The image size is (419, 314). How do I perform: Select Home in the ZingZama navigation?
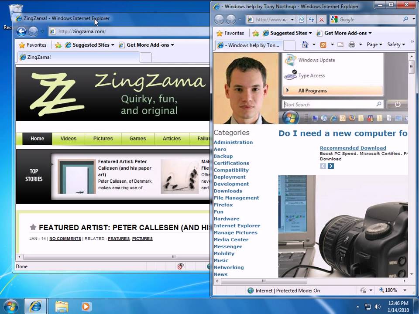37,139
